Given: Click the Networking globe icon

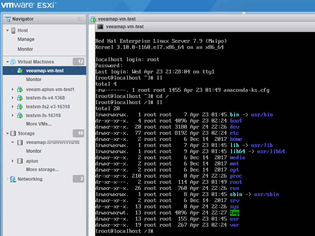Looking at the screenshot, I should [x=13, y=179].
